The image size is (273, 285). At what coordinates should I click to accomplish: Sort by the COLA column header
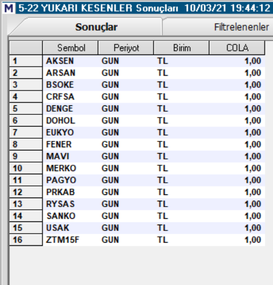pos(237,48)
